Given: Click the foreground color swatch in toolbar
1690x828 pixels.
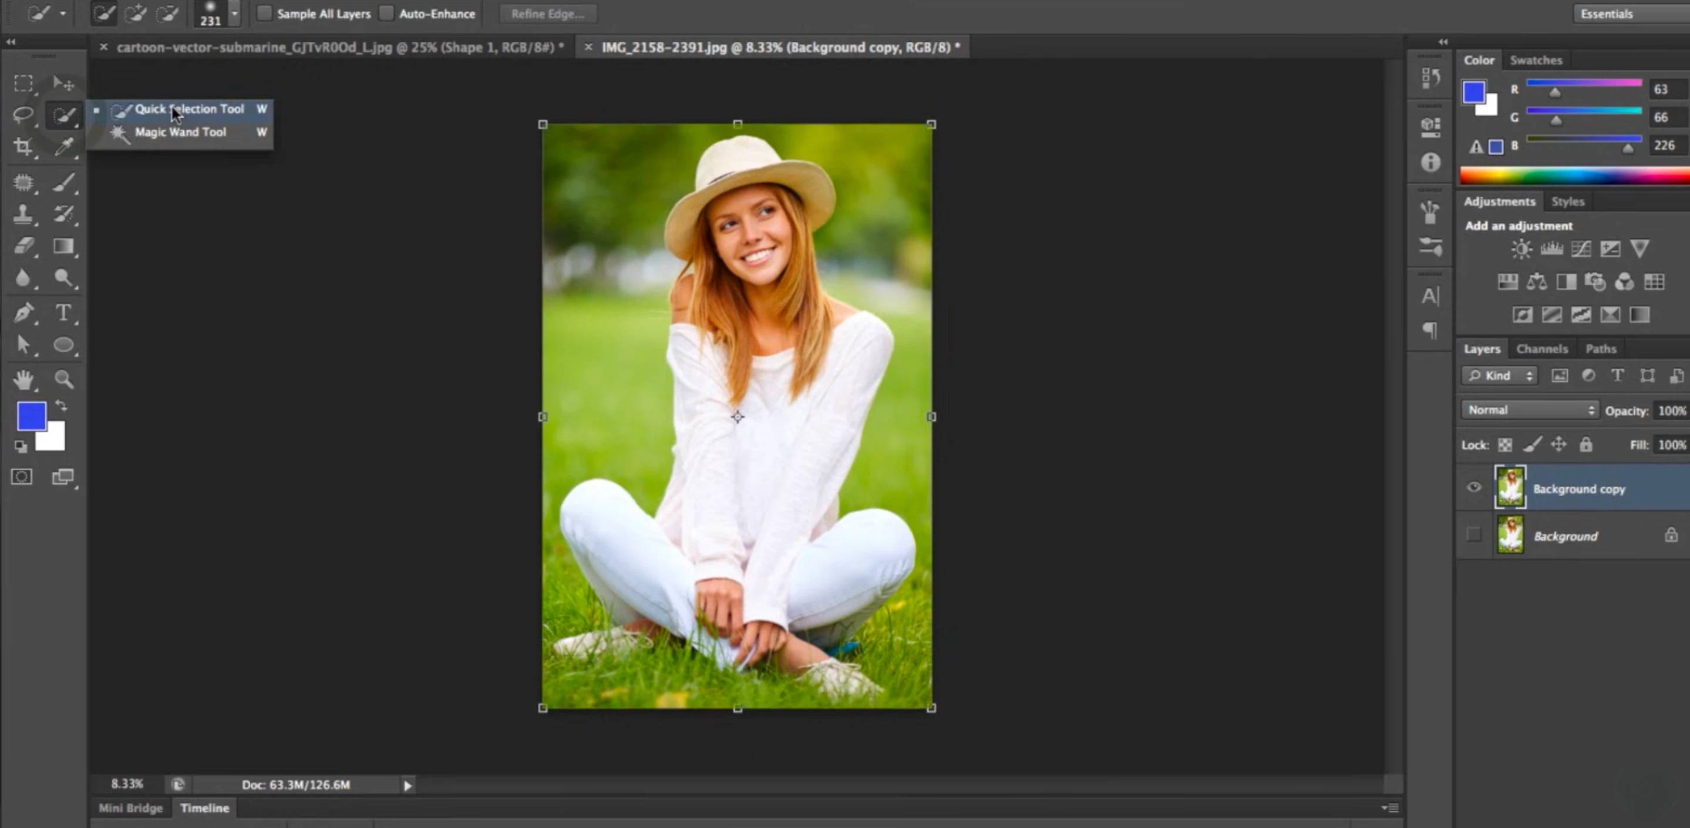Looking at the screenshot, I should pyautogui.click(x=31, y=416).
